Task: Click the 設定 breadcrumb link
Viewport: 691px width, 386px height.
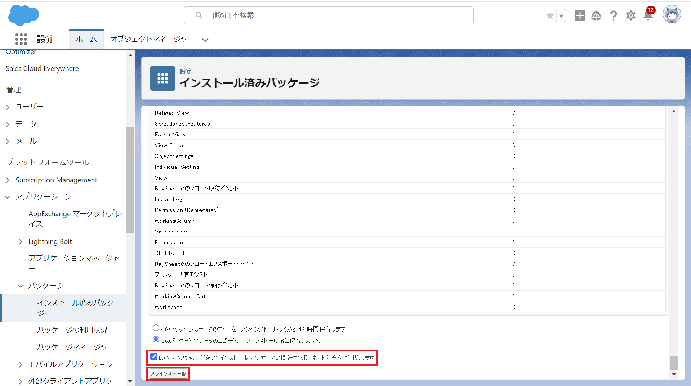Action: [x=186, y=71]
